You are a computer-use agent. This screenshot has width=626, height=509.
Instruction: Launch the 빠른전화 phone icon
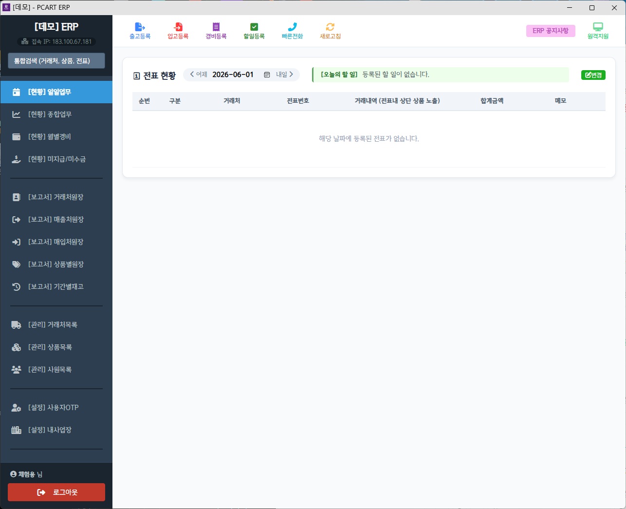292,27
